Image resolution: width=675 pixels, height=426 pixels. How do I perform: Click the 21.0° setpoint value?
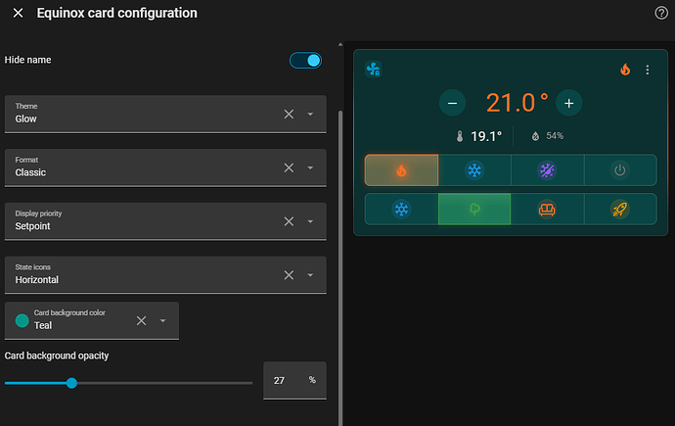click(517, 103)
